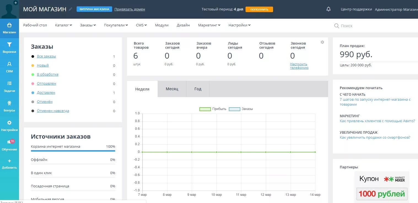The width and height of the screenshot is (418, 203).
Task: Click the Тестовый период: 4 дня text
Action: click(x=222, y=9)
